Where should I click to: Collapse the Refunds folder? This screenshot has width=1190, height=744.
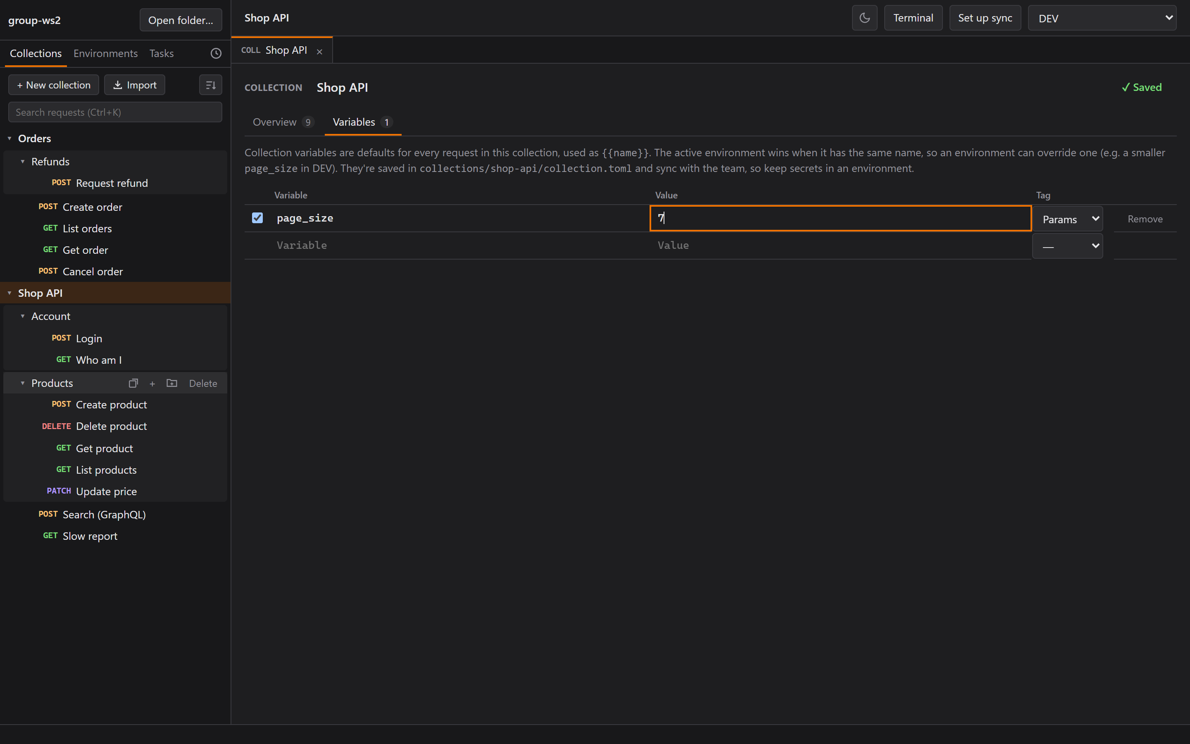(23, 162)
